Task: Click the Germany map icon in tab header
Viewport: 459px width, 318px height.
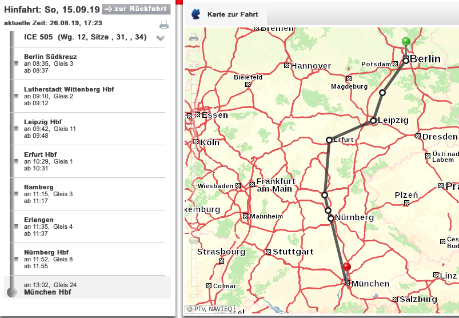Action: click(197, 14)
